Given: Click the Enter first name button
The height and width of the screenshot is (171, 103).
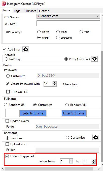Looking at the screenshot, I should click(x=74, y=113).
